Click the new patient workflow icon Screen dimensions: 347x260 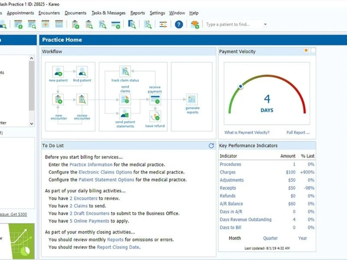coord(58,72)
